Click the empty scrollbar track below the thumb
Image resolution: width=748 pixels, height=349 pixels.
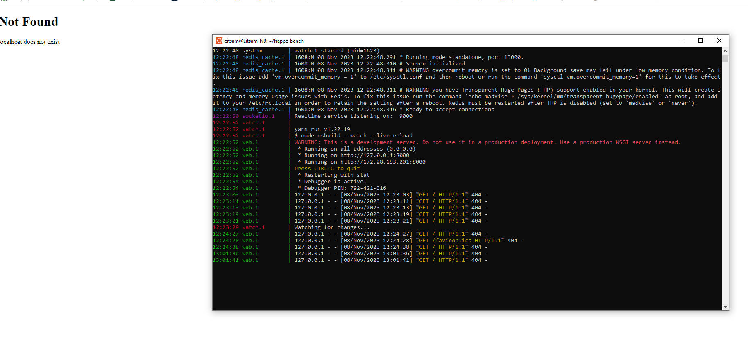point(725,182)
